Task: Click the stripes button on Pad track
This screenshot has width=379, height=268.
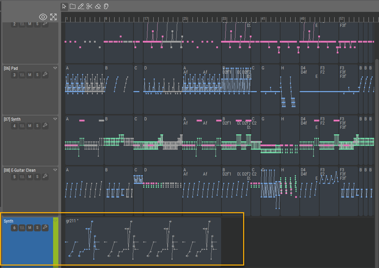Action: point(22,75)
